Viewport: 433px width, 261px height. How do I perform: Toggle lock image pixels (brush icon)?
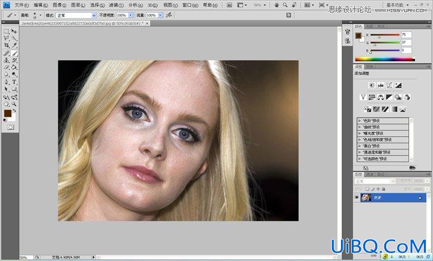(x=373, y=189)
